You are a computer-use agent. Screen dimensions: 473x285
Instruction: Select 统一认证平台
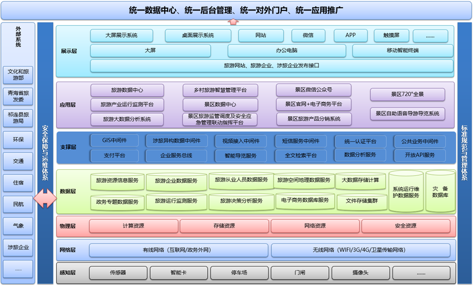point(360,141)
